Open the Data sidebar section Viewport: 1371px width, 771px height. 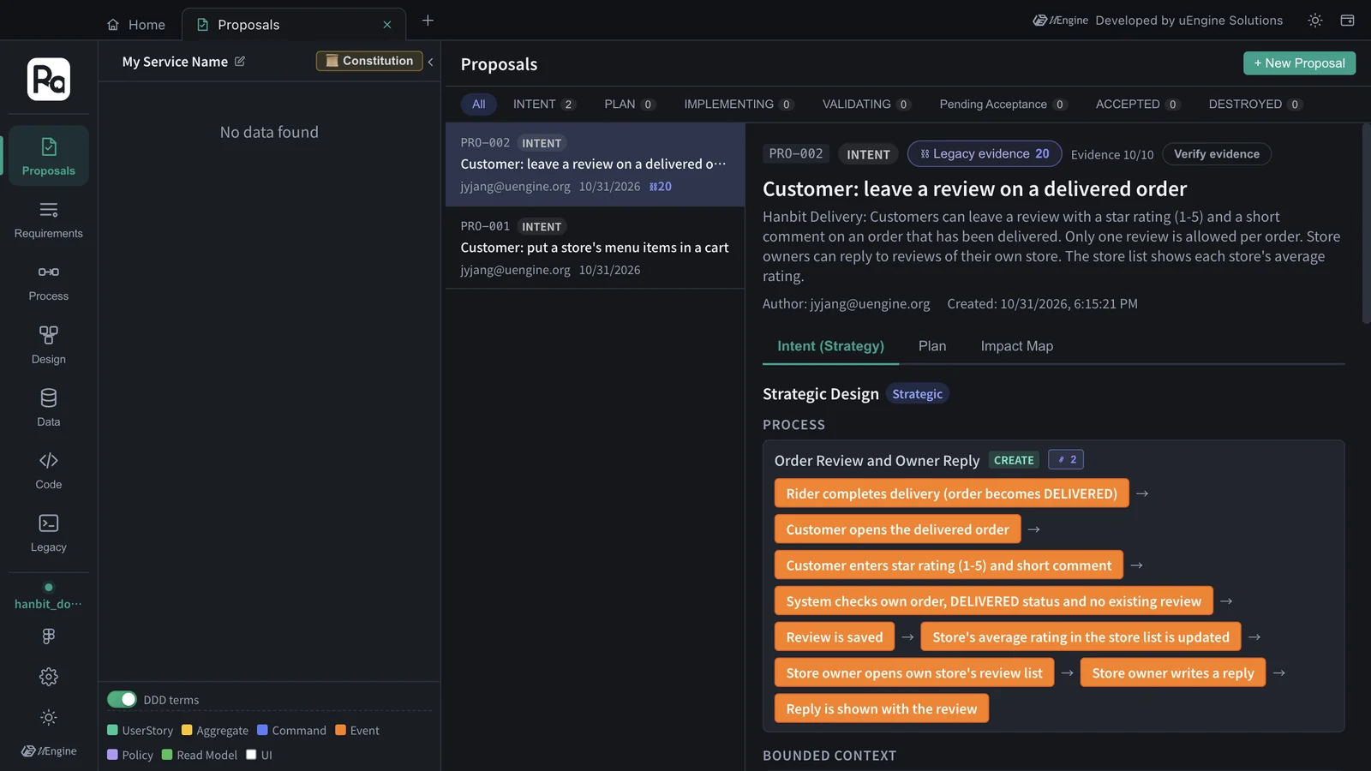point(49,408)
